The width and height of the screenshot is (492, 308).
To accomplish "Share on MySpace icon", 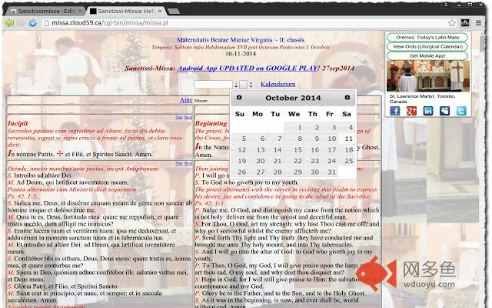I will (444, 111).
